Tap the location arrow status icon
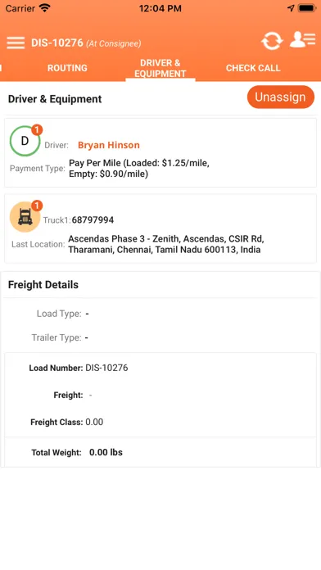The width and height of the screenshot is (321, 570). 291,8
